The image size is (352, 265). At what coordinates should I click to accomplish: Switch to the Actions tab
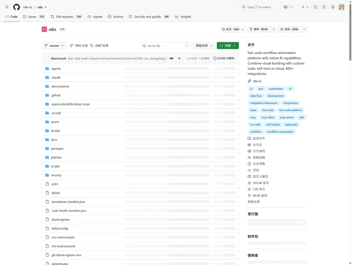coord(116,17)
